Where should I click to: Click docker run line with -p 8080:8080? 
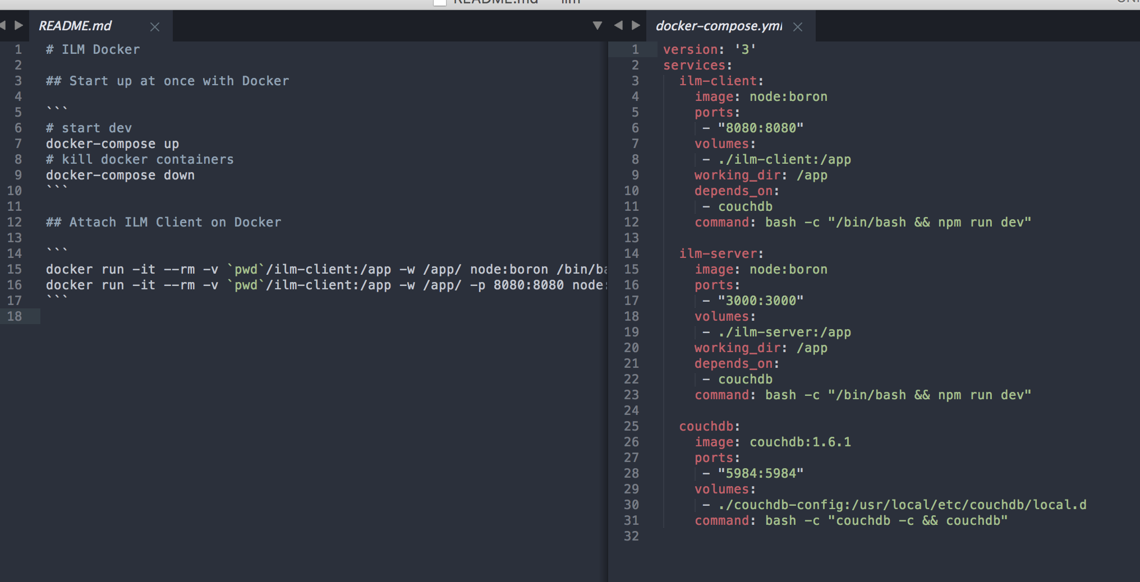(326, 285)
